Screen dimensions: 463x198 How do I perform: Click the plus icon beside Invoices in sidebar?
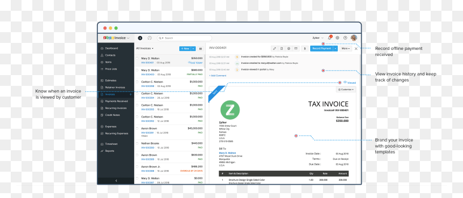click(x=130, y=94)
